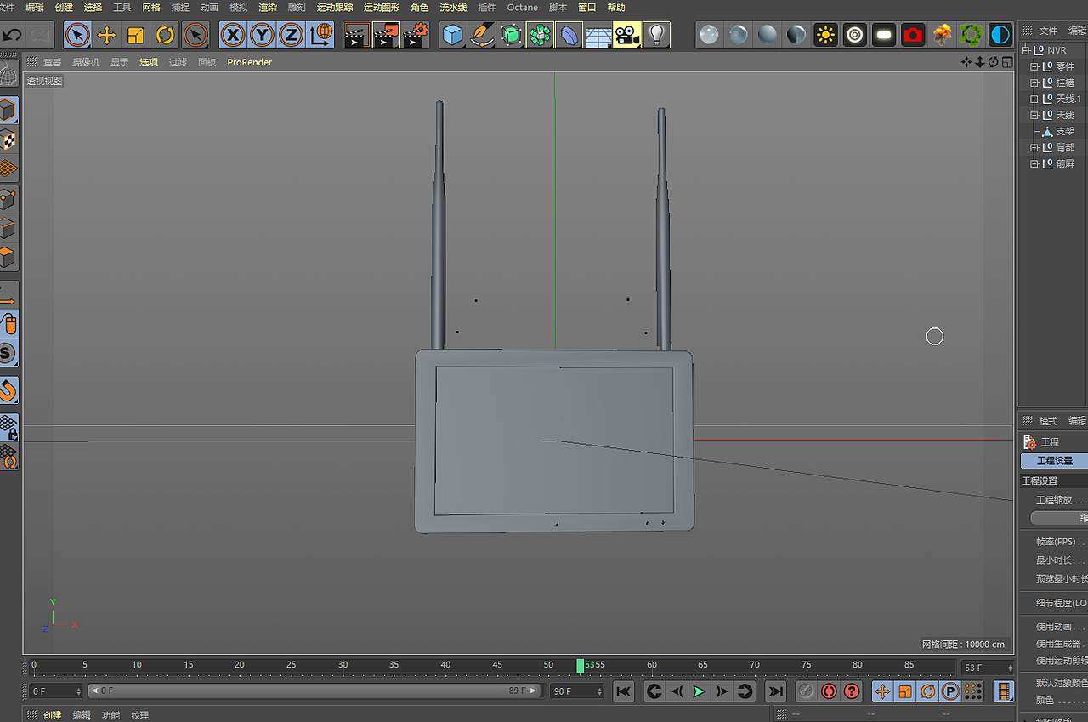Click the half-dark sphere material icon
The width and height of the screenshot is (1088, 722).
(x=796, y=35)
